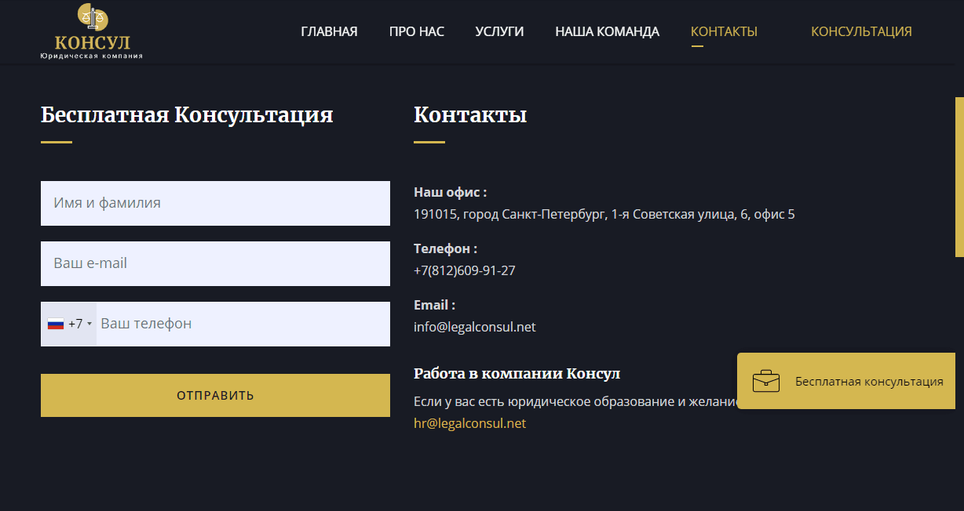Click the Russian flag icon in phone field
This screenshot has height=511, width=964.
click(x=56, y=324)
